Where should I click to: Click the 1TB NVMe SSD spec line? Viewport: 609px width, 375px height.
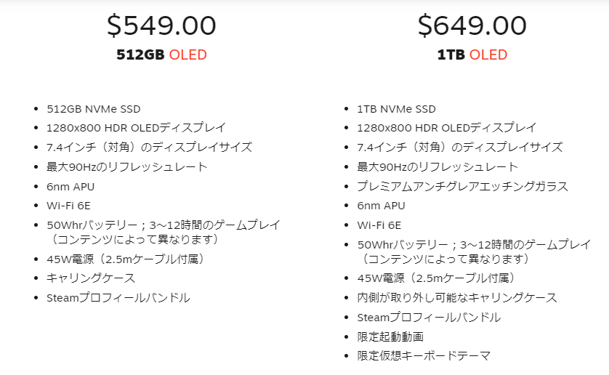click(x=397, y=109)
